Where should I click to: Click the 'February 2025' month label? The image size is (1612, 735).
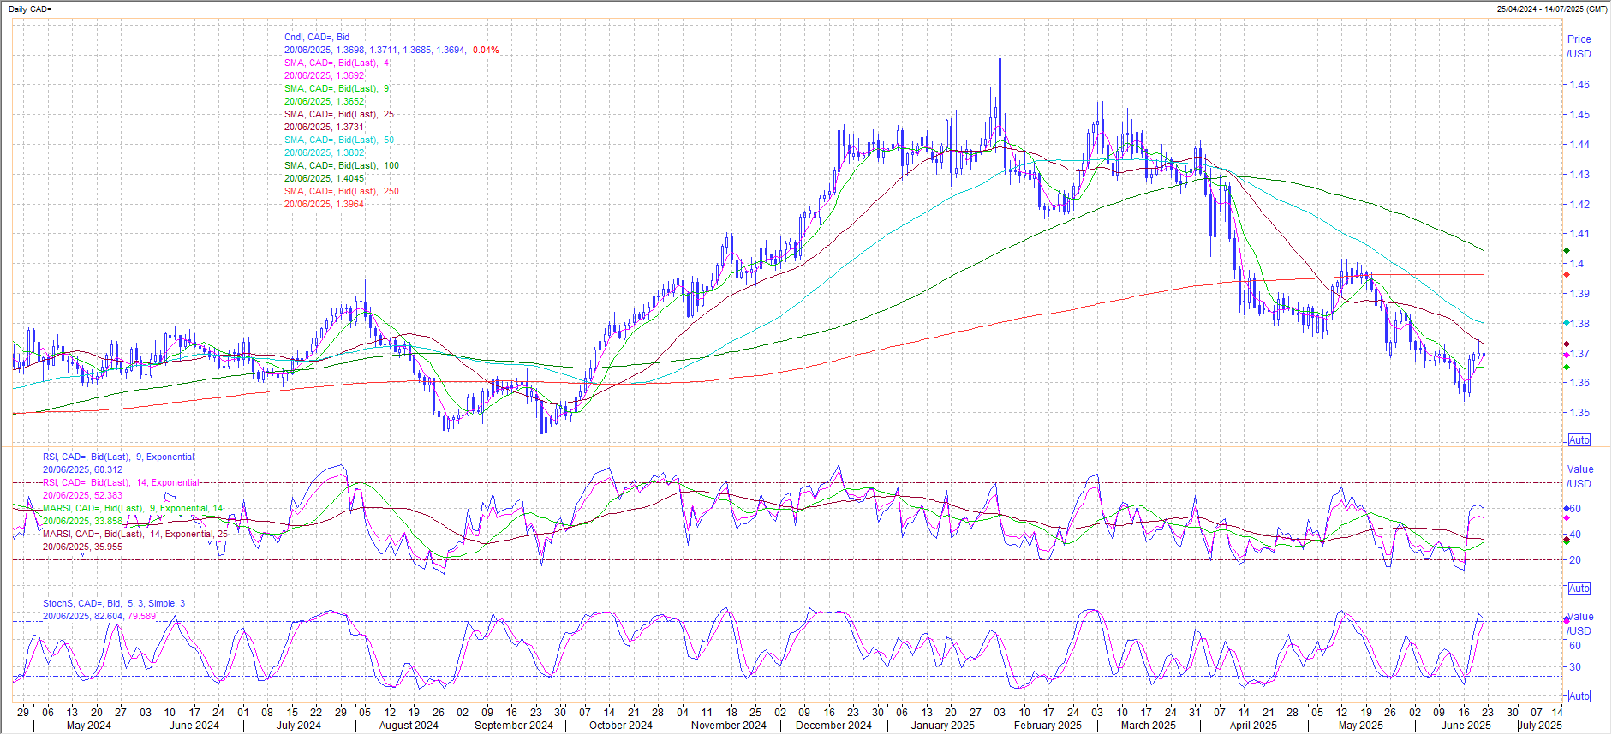(x=1048, y=725)
